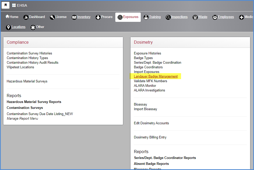Screen dimensions: 254x170
Task: Click the Procure download arrow icon
Action: (x=98, y=17)
